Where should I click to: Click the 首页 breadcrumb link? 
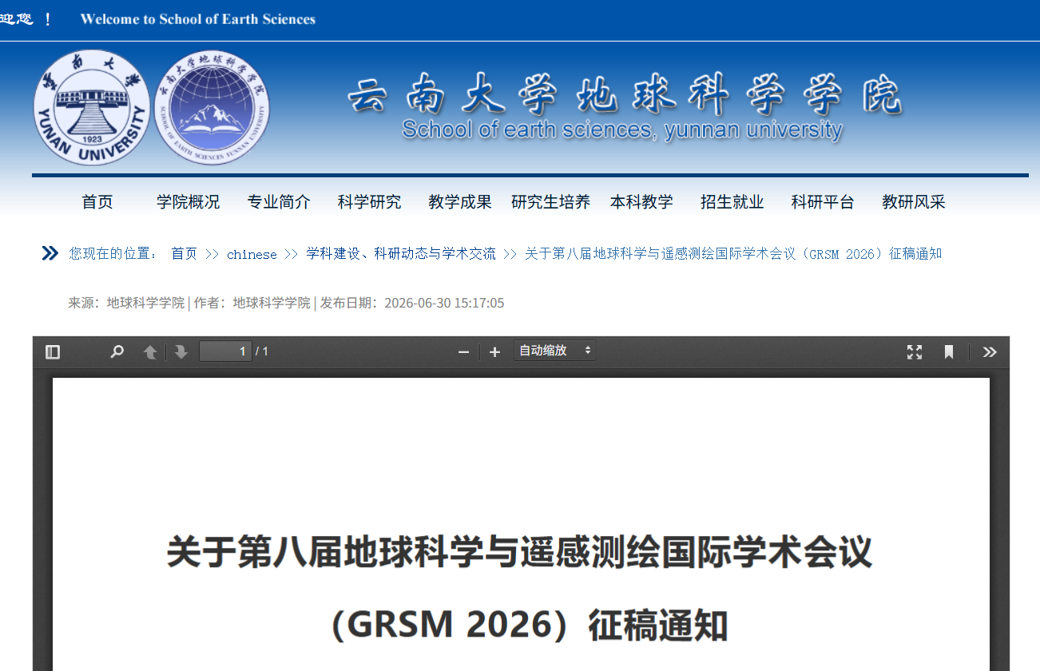tap(184, 254)
